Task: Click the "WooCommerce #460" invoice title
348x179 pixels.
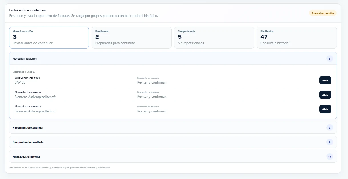Action: [x=27, y=78]
